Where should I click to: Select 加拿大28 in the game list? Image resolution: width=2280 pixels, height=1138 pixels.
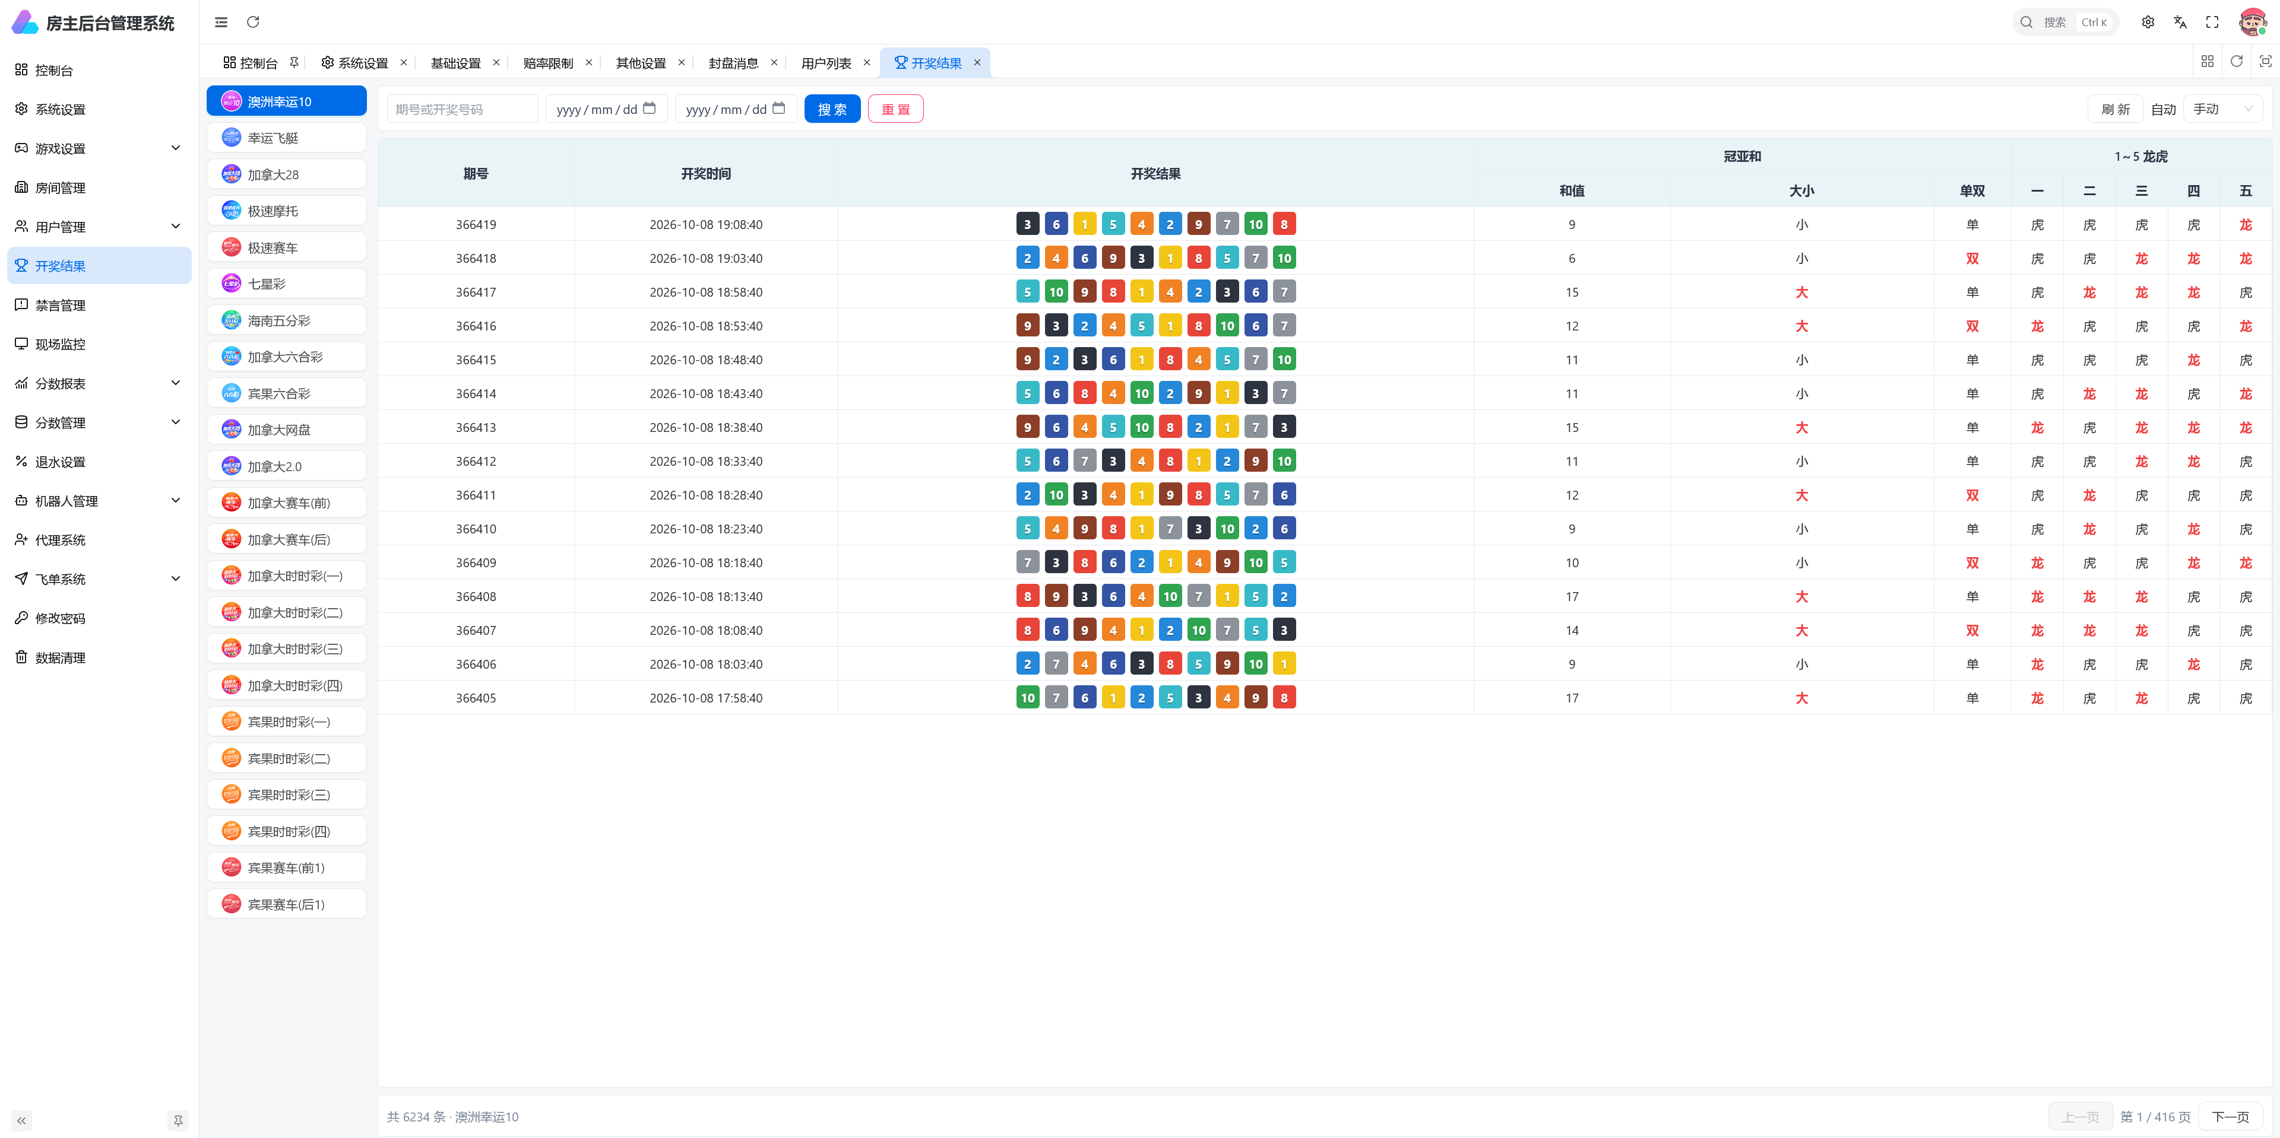(287, 174)
